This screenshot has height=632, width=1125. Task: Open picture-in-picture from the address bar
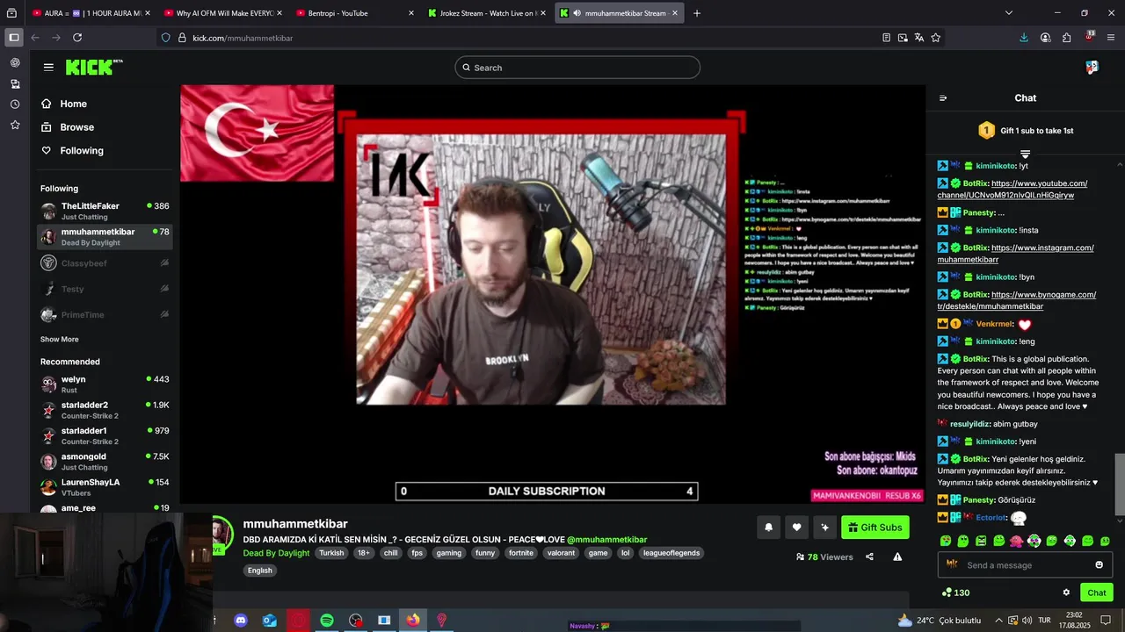click(x=903, y=38)
